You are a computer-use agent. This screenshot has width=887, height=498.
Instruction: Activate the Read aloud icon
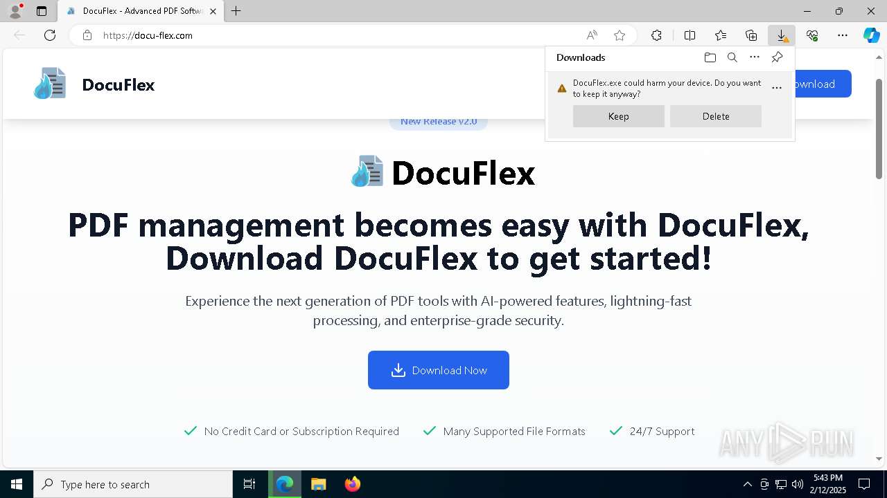pos(592,35)
